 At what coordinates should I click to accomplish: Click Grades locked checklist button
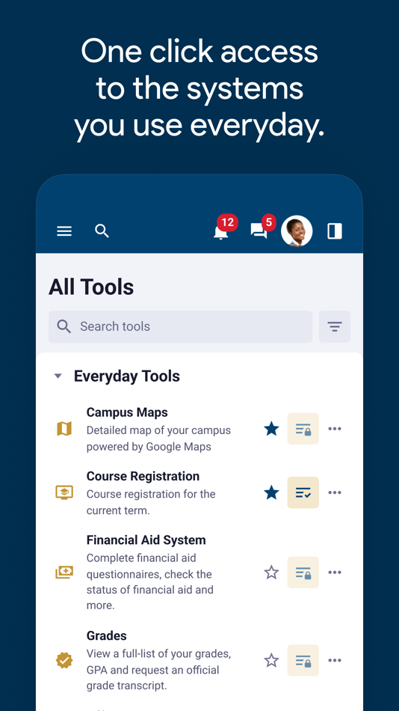coord(303,660)
